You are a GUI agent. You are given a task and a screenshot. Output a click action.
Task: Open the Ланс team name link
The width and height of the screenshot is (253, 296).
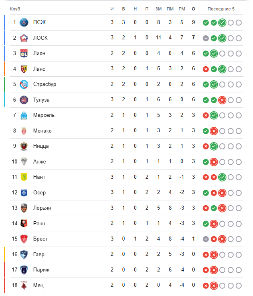pyautogui.click(x=40, y=69)
